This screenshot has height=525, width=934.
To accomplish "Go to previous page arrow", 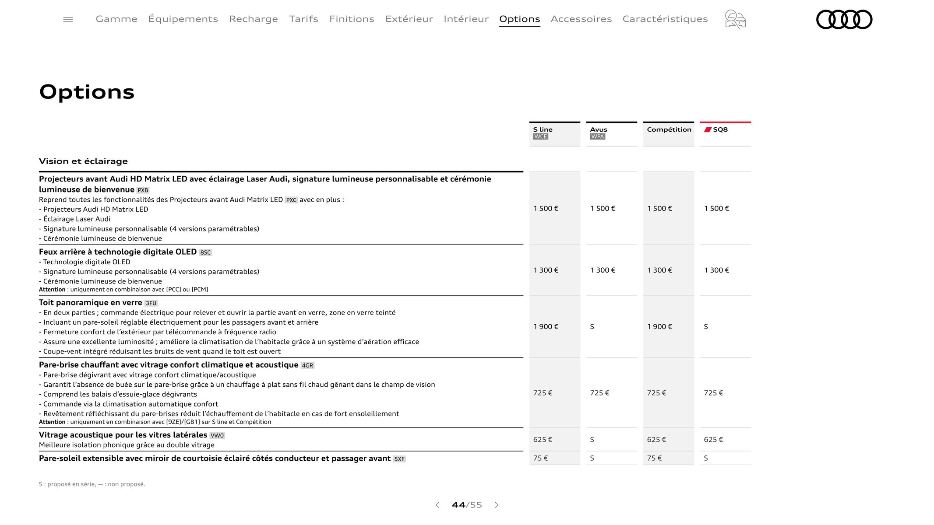I will point(437,505).
